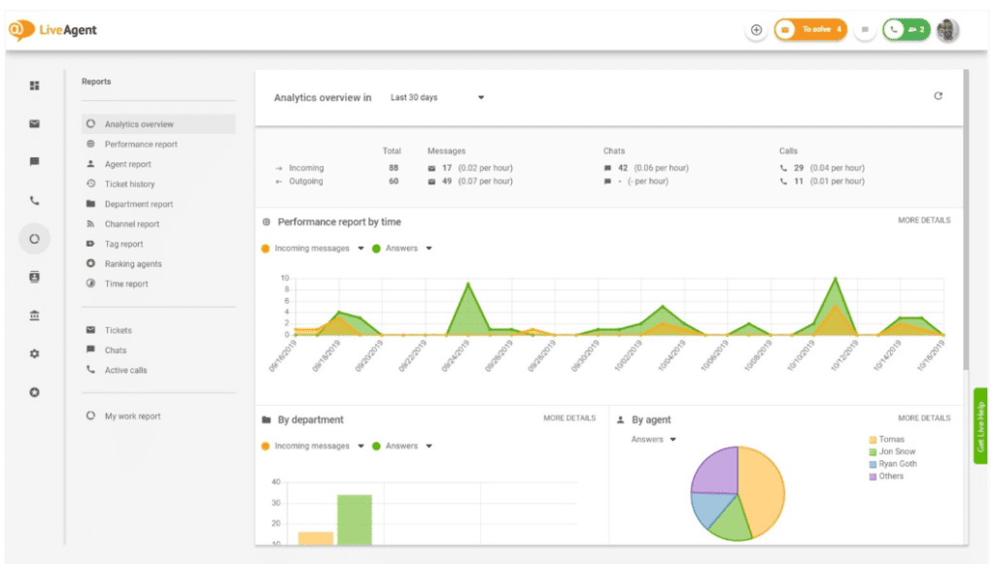Open the dashboard grid icon in sidebar
Image resolution: width=995 pixels, height=567 pixels.
pos(35,85)
